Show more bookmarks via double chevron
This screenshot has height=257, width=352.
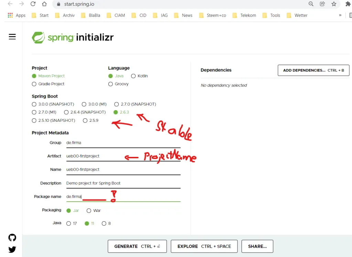(340, 15)
